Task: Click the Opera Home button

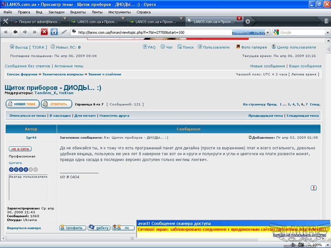Action: 54,32
